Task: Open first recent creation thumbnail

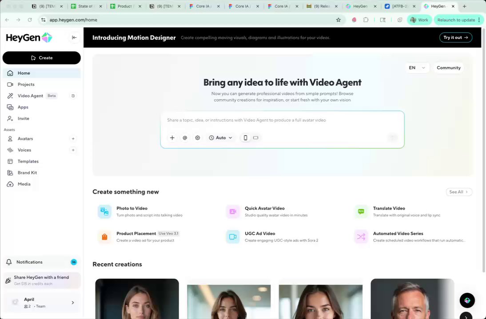Action: 137,299
